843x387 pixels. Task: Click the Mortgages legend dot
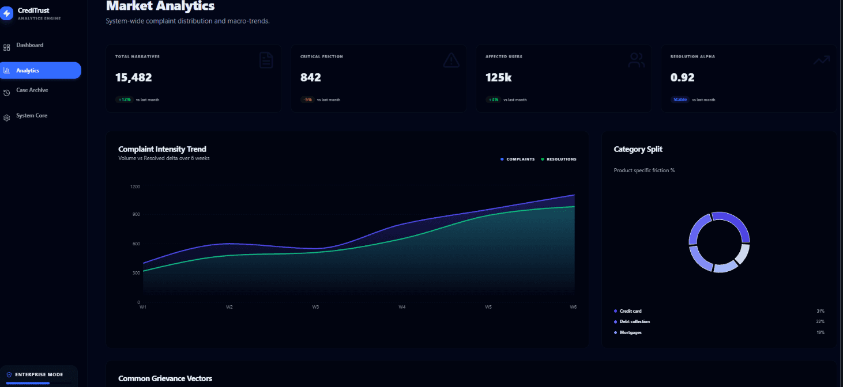615,332
